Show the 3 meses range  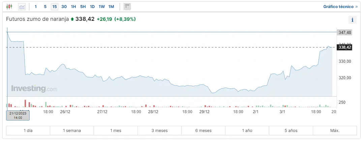point(159,131)
